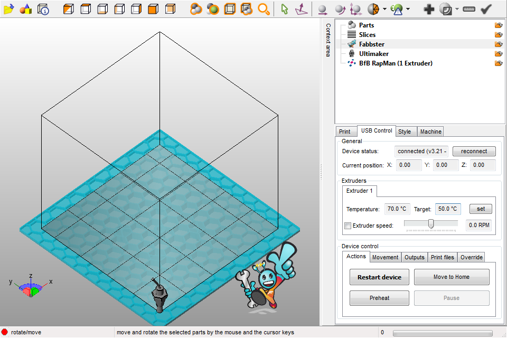This screenshot has width=507, height=338.
Task: Select BfB RapMan (1 Extruder) in tree
Action: [x=395, y=63]
